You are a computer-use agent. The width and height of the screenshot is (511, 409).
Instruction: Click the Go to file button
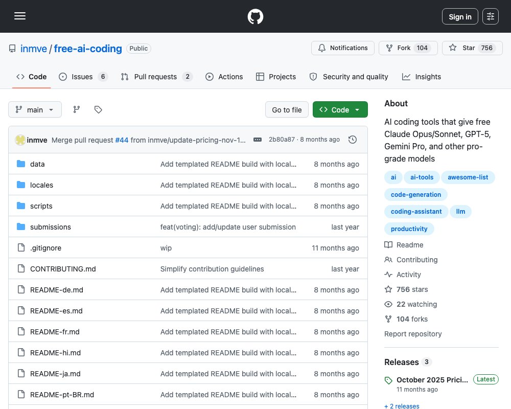pyautogui.click(x=287, y=109)
